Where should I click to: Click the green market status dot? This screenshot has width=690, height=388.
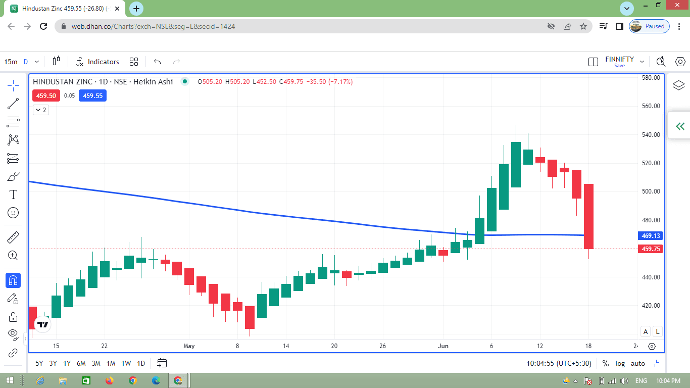point(185,81)
